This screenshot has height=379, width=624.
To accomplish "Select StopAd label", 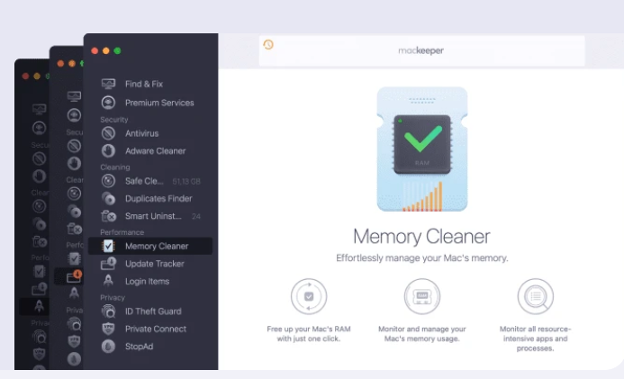I will 140,347.
